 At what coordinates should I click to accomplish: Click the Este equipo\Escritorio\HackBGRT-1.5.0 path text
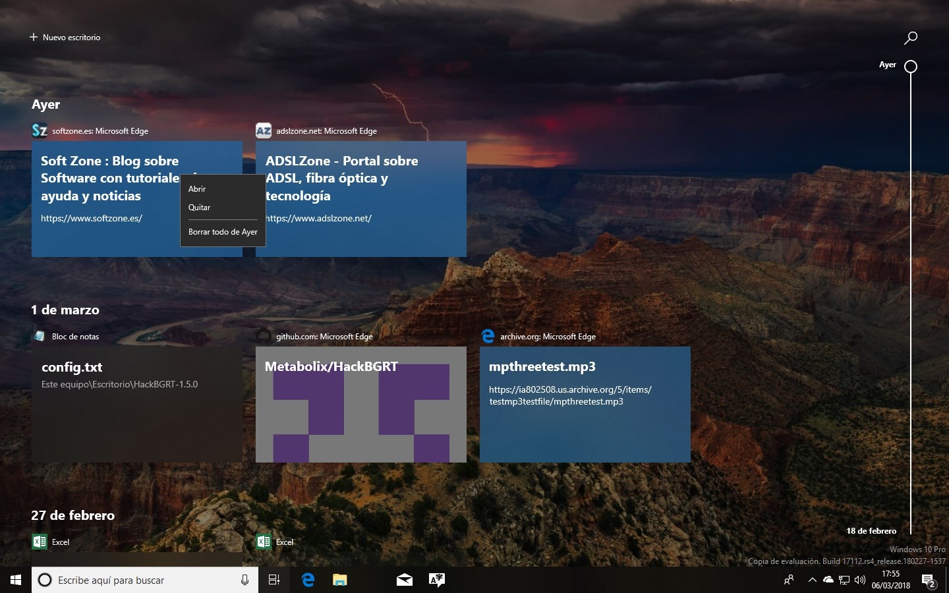coord(119,384)
